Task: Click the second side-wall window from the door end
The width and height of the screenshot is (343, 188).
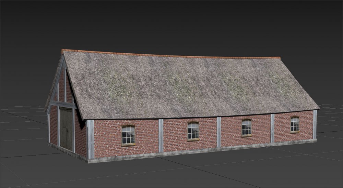Action: [193, 131]
